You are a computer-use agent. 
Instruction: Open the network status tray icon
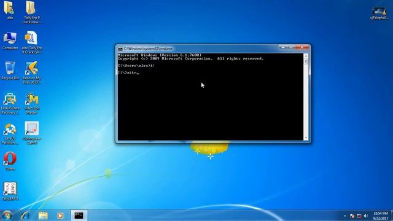point(359,215)
